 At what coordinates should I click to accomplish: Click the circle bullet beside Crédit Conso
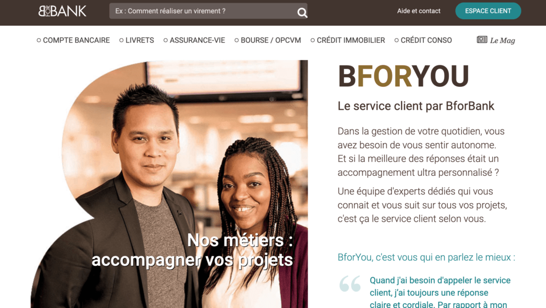point(396,40)
